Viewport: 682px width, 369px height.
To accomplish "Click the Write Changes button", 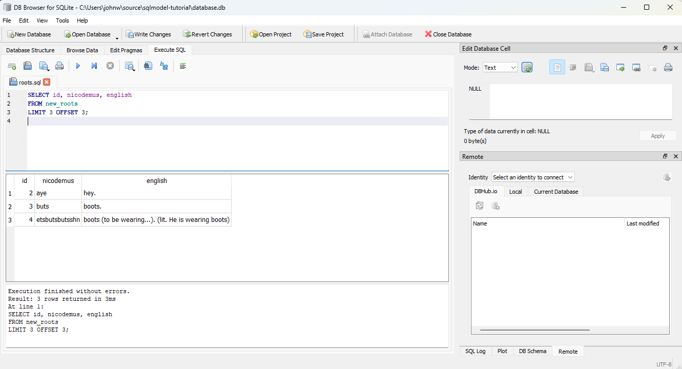I will tap(148, 34).
